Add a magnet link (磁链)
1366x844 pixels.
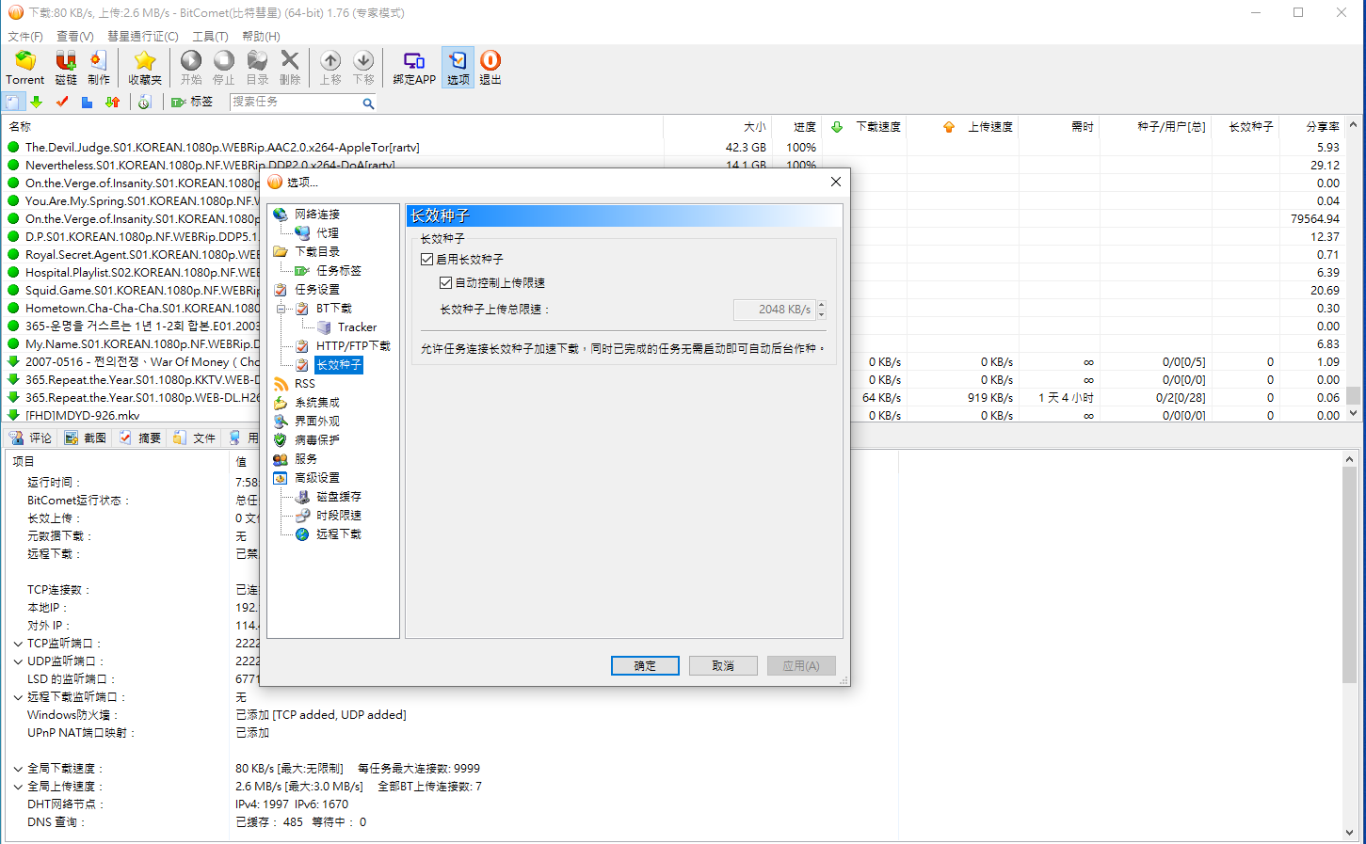(x=66, y=68)
